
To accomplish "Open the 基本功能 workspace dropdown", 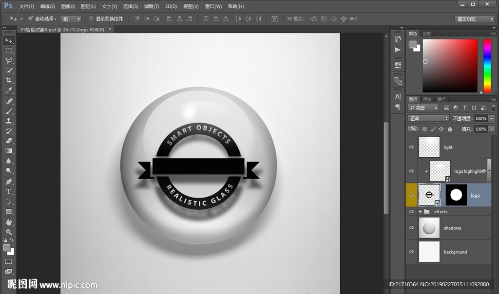I will [x=475, y=19].
